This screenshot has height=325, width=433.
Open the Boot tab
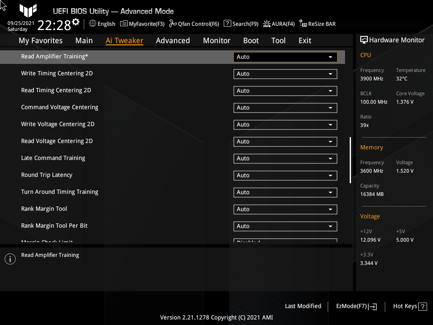[x=251, y=41]
